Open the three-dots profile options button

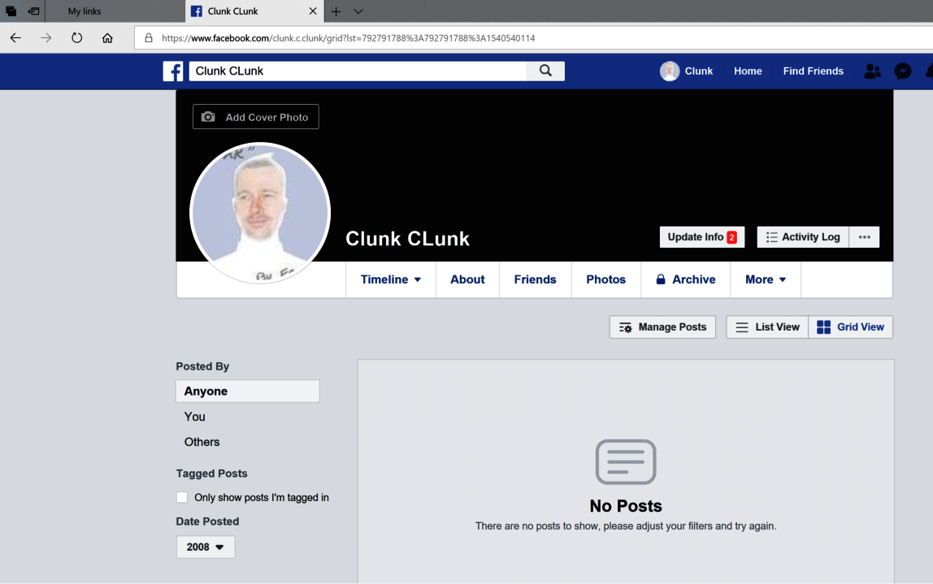[865, 236]
